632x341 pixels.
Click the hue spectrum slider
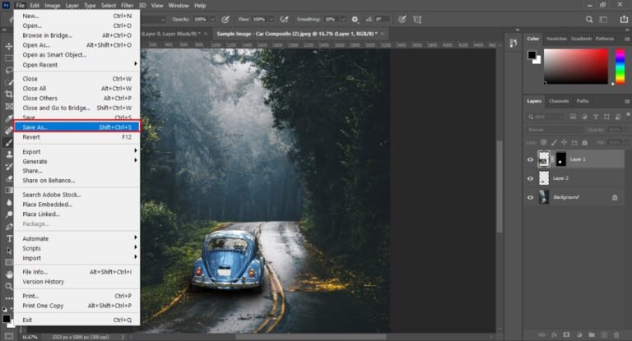(x=620, y=67)
